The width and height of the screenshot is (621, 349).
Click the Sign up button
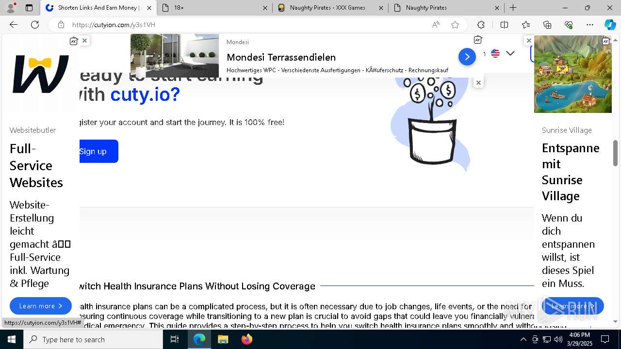[x=99, y=151]
